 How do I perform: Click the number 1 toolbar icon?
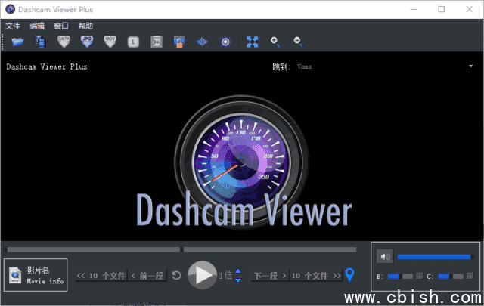(133, 42)
